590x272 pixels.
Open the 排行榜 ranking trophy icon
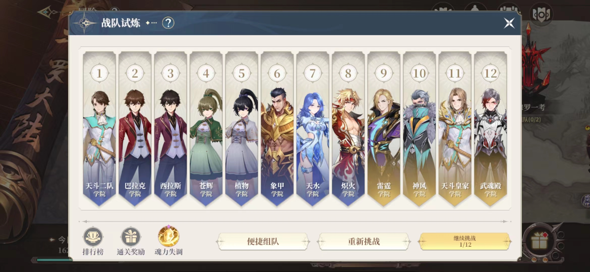(x=93, y=237)
